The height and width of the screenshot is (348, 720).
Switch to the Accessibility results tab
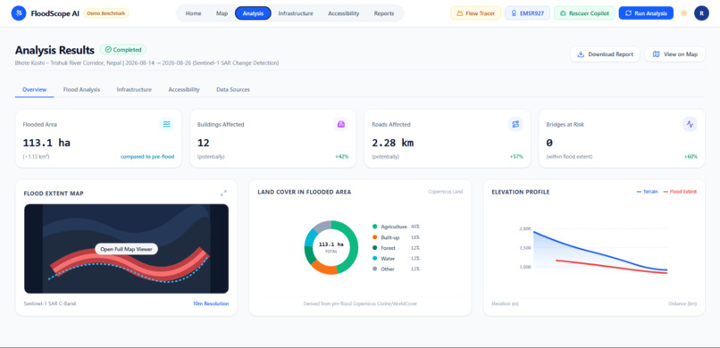(x=184, y=89)
